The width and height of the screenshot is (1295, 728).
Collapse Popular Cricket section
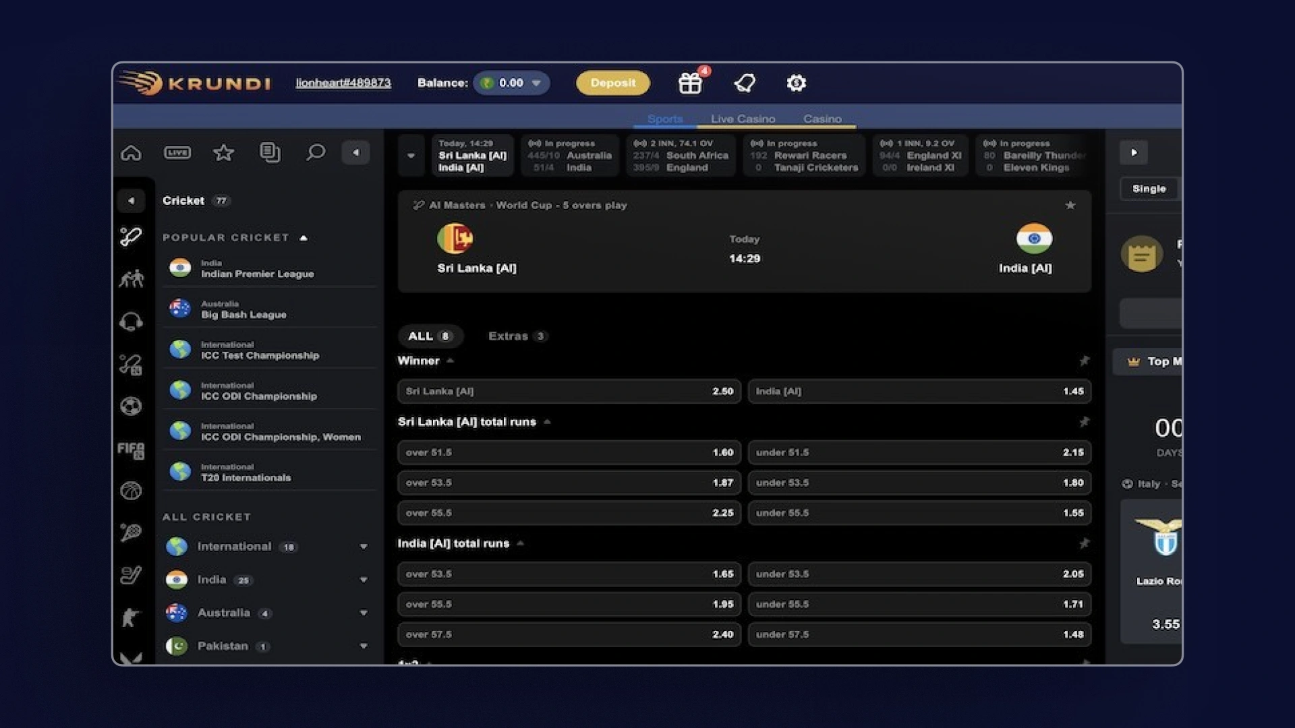coord(304,238)
